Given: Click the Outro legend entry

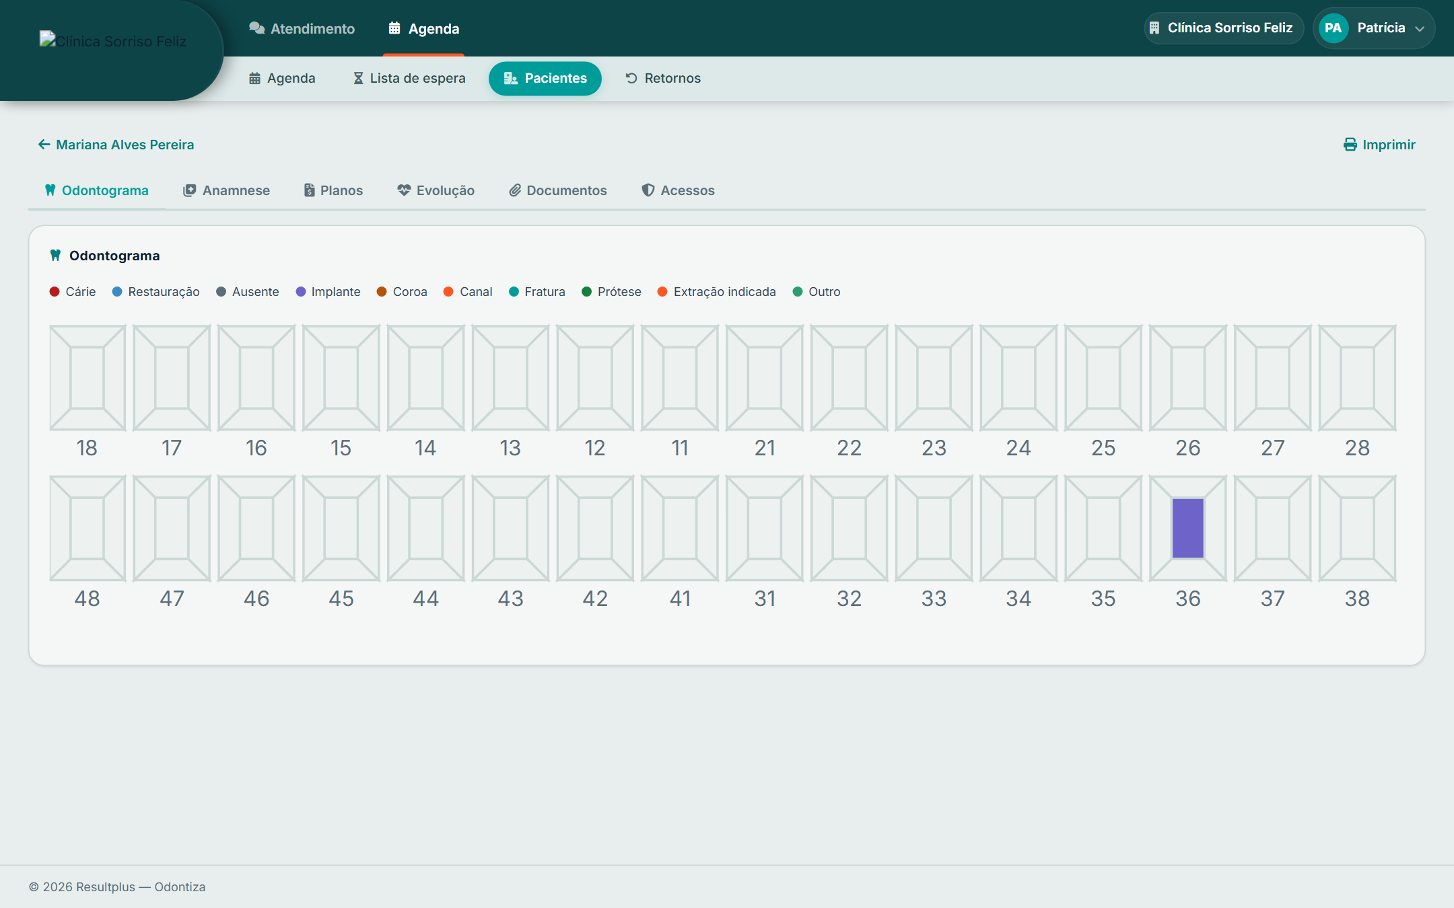Looking at the screenshot, I should point(817,291).
